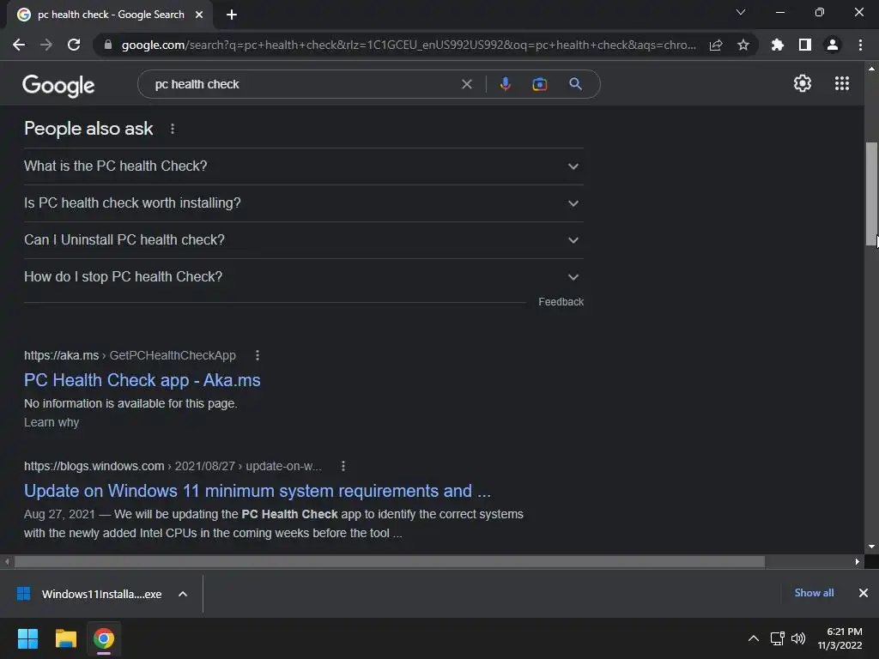Start voice search with the microphone

[x=505, y=84]
